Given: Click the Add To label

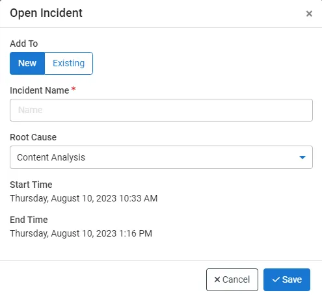Looking at the screenshot, I should pos(24,44).
